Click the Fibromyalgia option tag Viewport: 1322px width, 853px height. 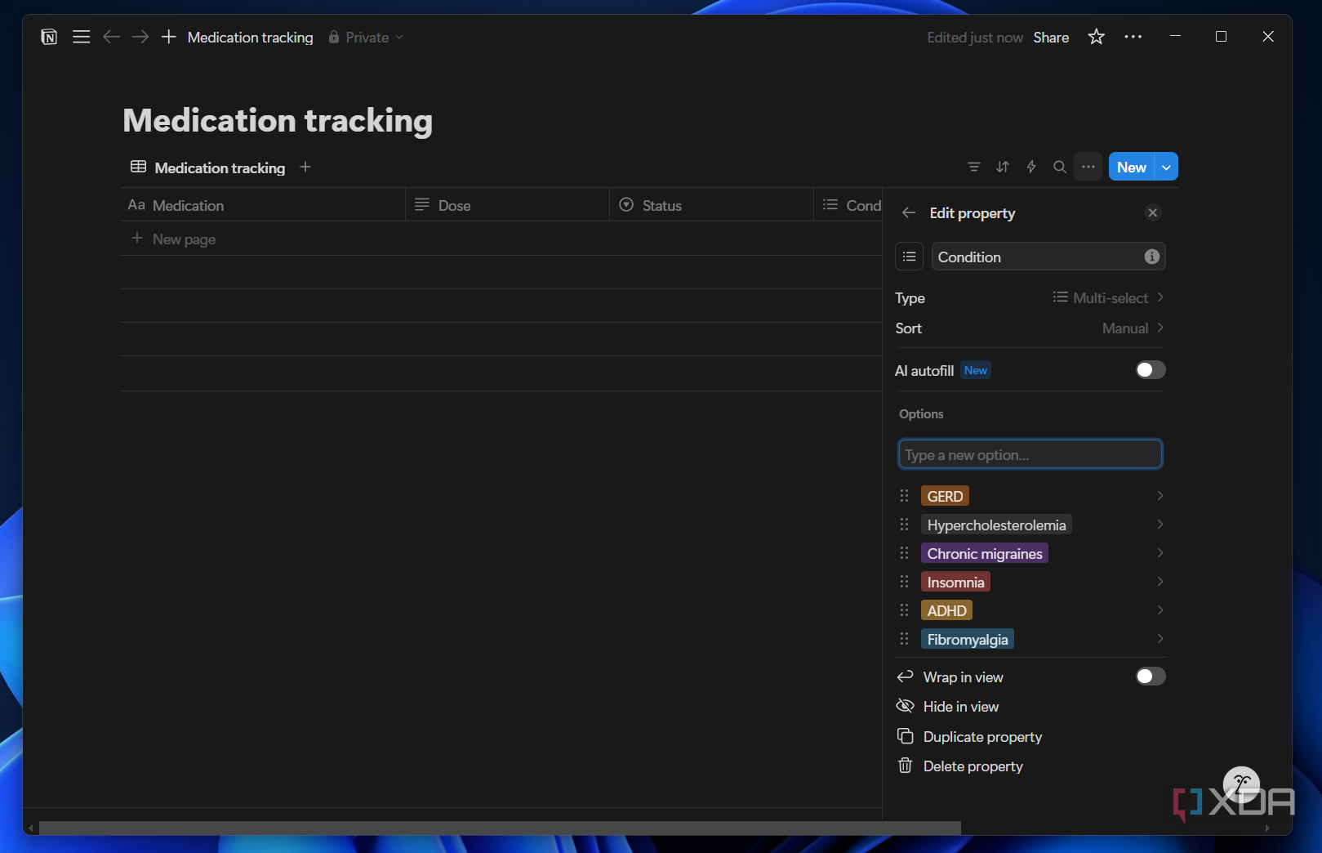click(968, 639)
